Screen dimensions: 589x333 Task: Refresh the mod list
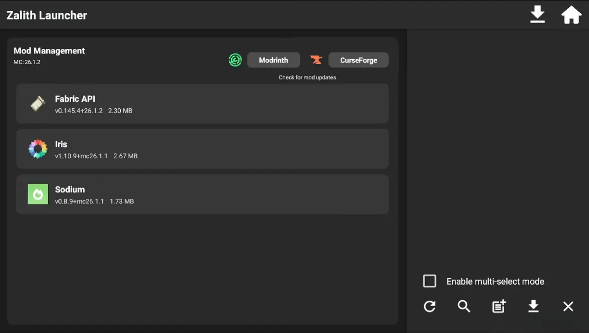429,307
